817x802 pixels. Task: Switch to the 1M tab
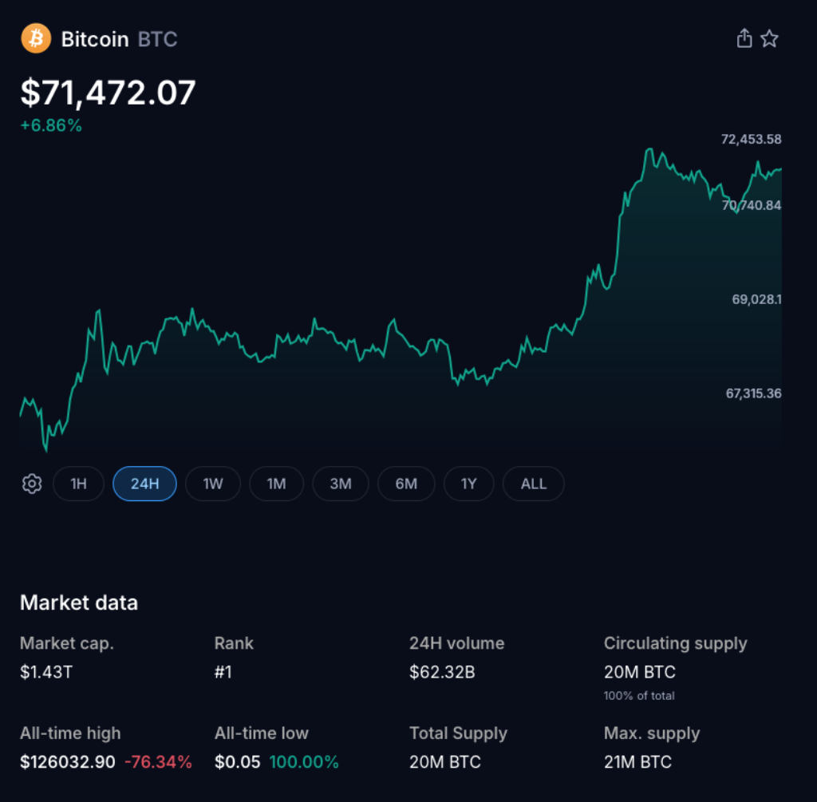(x=276, y=484)
